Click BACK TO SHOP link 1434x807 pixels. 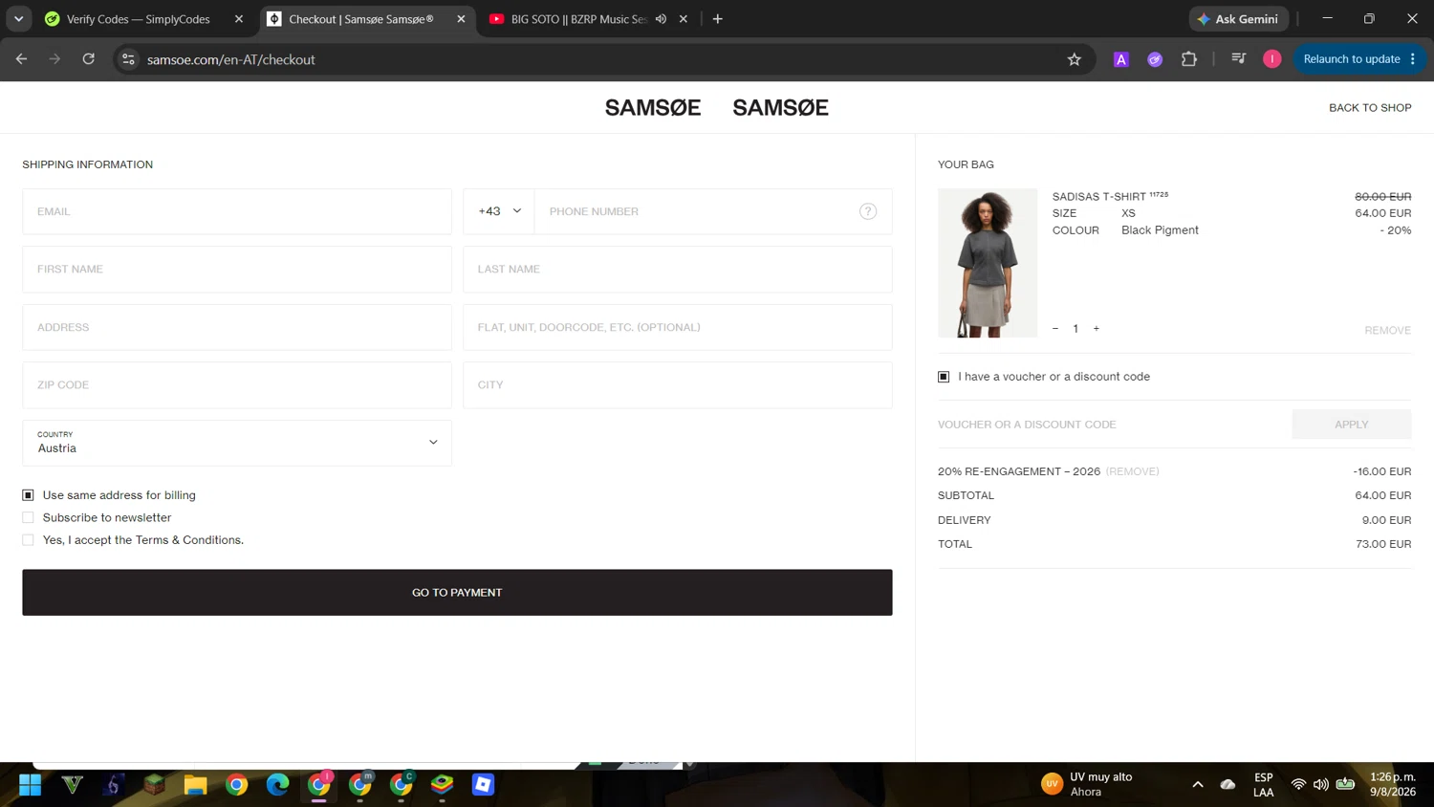(x=1370, y=108)
